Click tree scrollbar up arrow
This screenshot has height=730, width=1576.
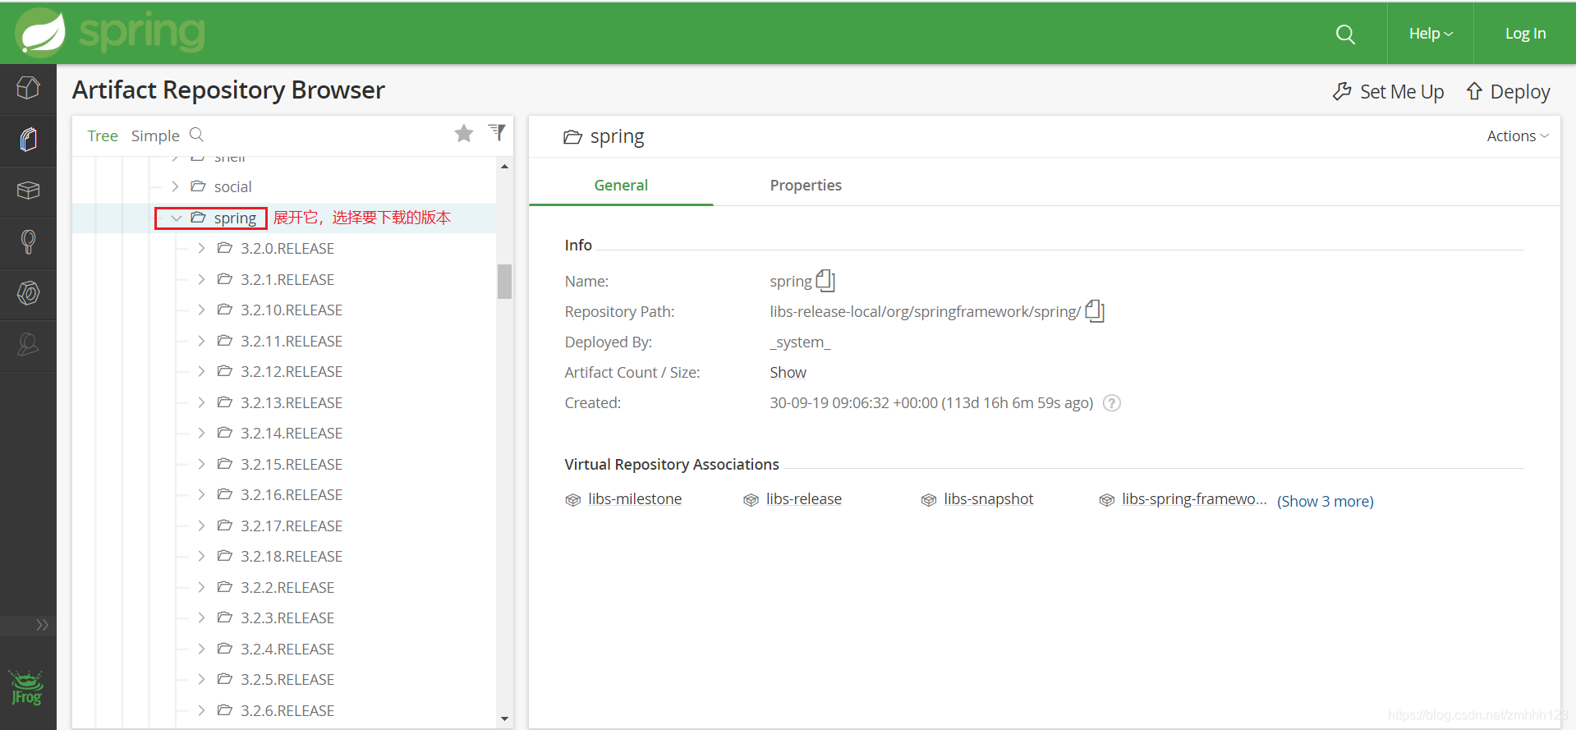pos(504,166)
